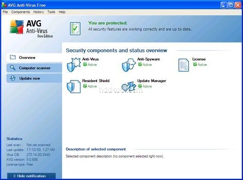Click the License type value 'Free'
243x180 pixels.
pos(30,164)
